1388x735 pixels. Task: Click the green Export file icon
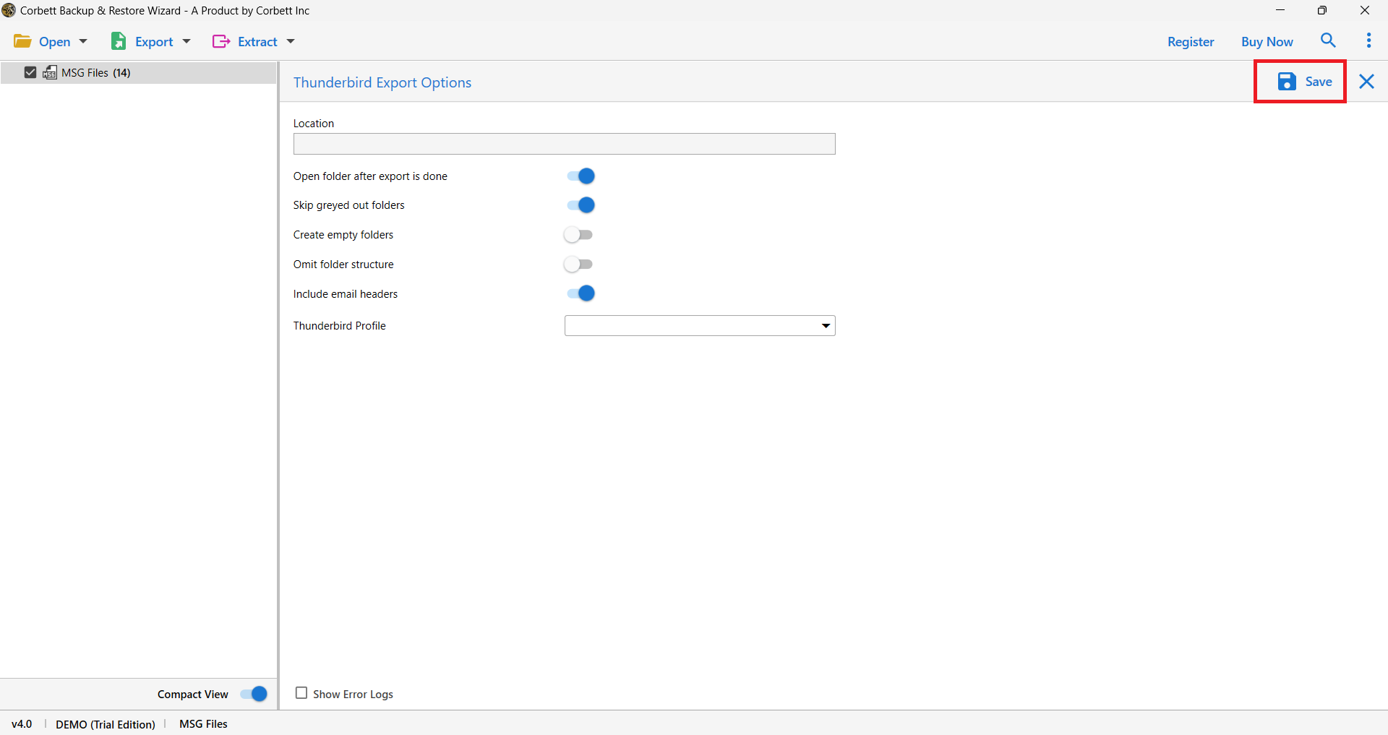(119, 41)
